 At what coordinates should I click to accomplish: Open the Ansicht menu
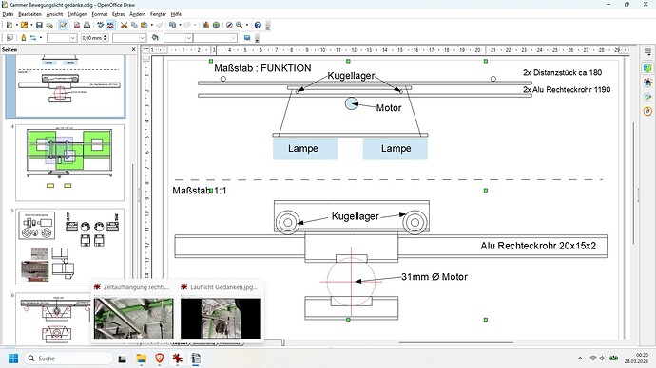tap(54, 14)
